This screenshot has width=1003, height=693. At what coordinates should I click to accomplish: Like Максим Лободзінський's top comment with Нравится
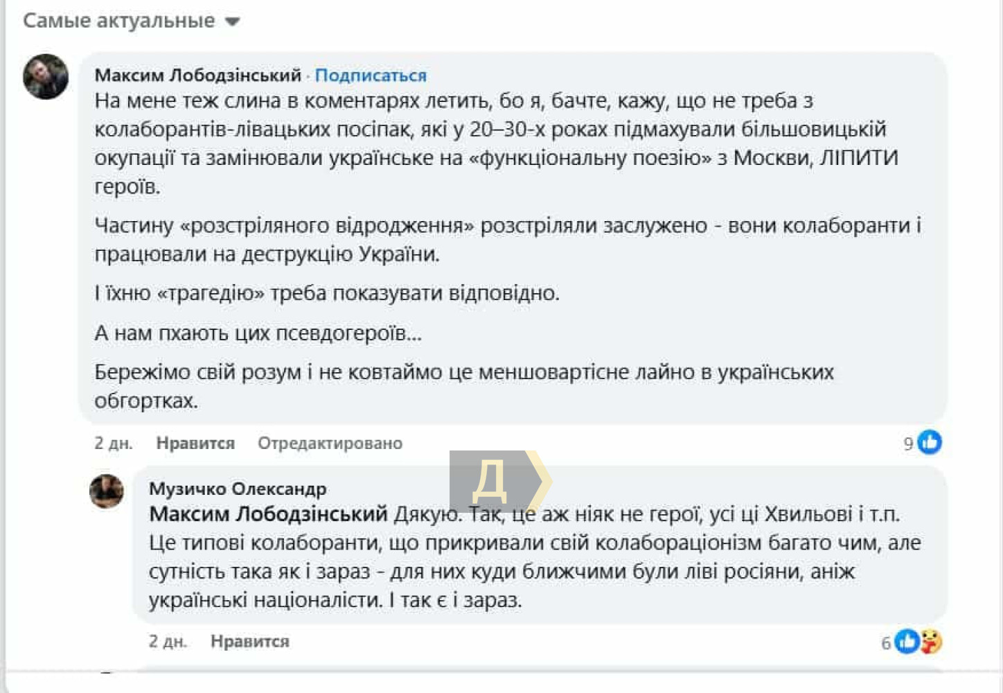tap(195, 443)
